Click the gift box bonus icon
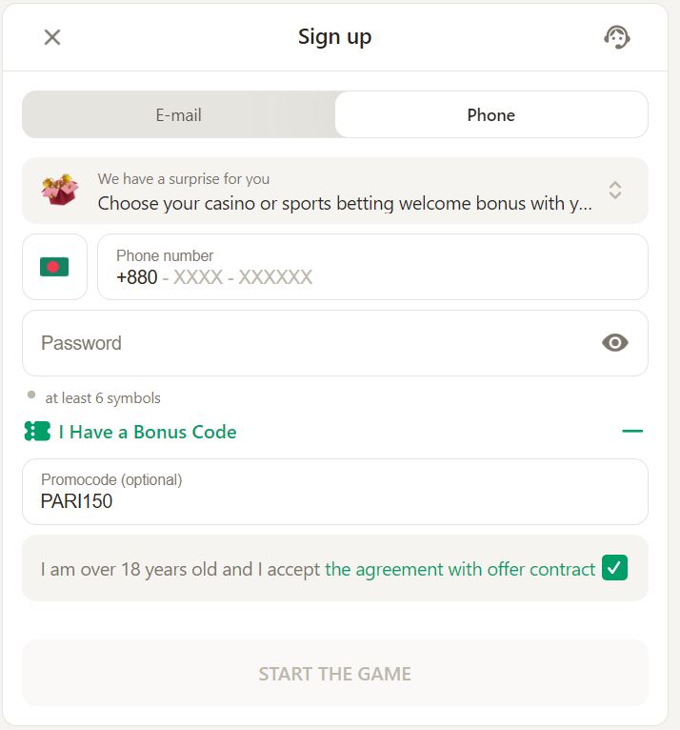 [x=60, y=190]
